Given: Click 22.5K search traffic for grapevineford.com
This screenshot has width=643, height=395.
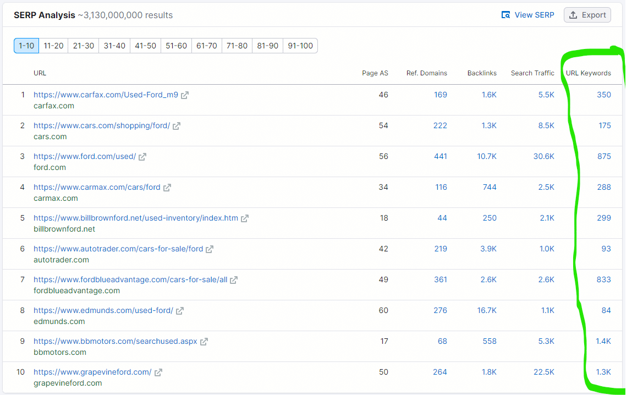Looking at the screenshot, I should [544, 372].
